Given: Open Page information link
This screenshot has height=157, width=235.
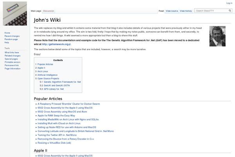Looking at the screenshot, I should click(x=13, y=69).
